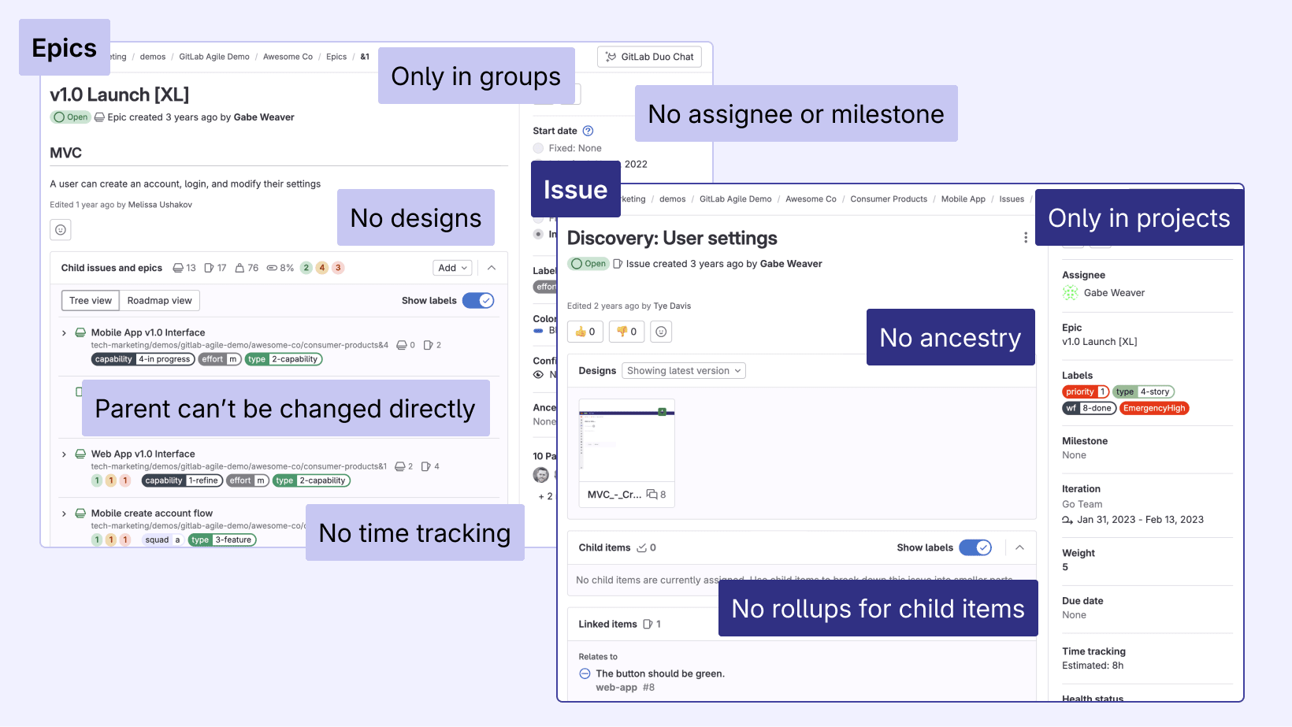Click the green health badge showing 2
Screen dimensions: 1292x727
[306, 268]
